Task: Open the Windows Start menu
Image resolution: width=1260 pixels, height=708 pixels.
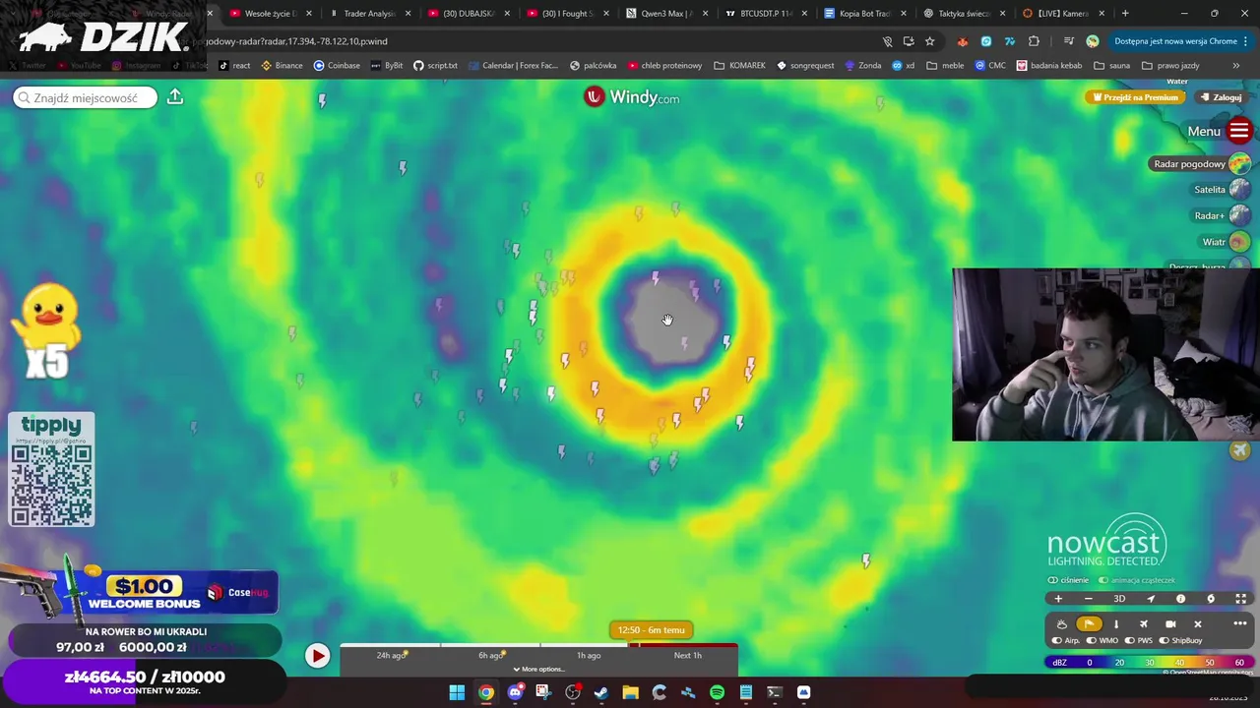Action: click(x=457, y=693)
